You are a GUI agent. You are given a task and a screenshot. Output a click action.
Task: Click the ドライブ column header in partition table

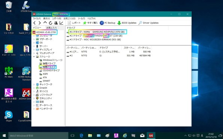(110, 48)
